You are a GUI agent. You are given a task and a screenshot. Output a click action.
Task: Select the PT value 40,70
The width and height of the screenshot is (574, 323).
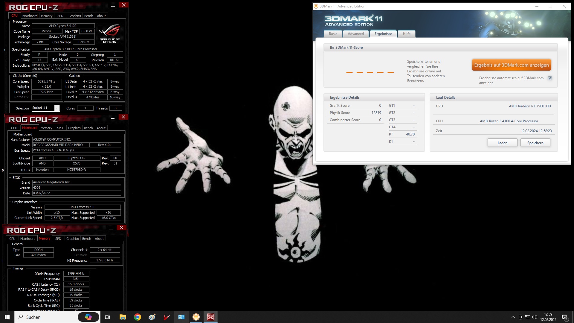click(410, 134)
